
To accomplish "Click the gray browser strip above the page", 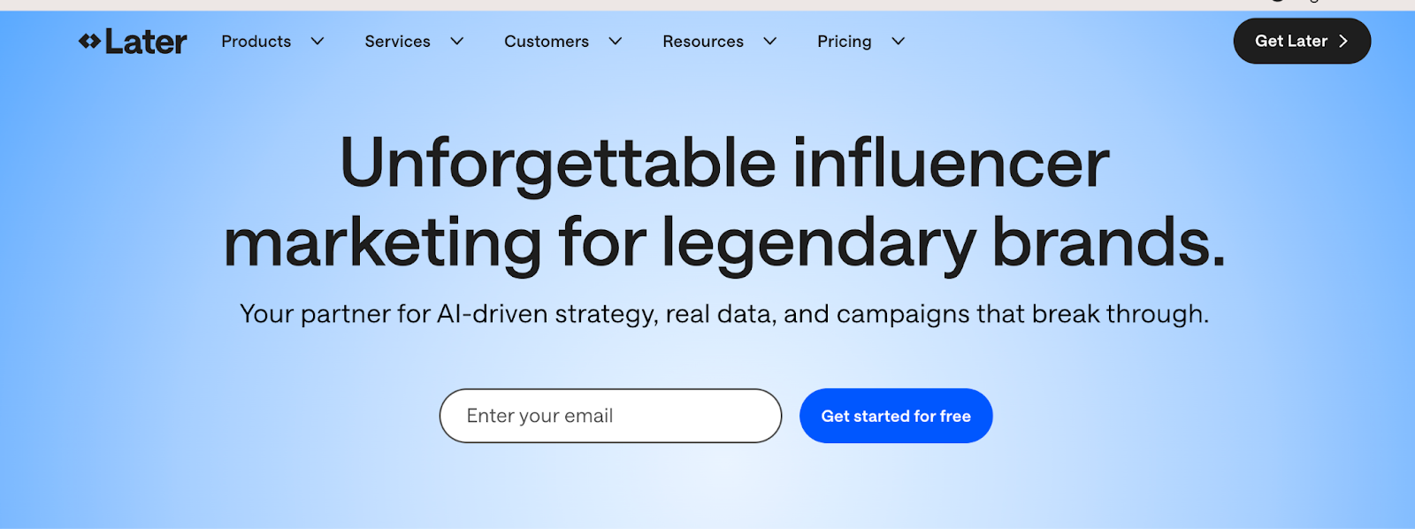I will click(x=619, y=4).
